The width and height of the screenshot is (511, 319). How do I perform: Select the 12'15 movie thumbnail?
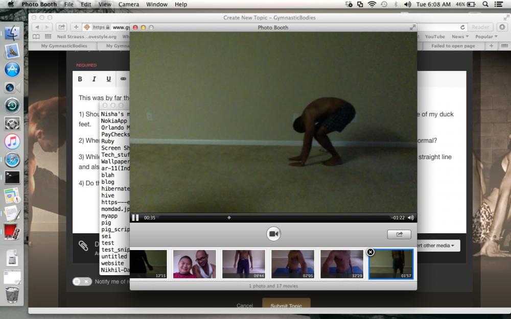[x=149, y=264]
